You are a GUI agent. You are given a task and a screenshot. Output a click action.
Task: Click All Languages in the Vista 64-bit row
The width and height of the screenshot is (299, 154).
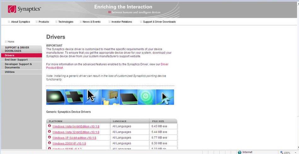pyautogui.click(x=122, y=126)
